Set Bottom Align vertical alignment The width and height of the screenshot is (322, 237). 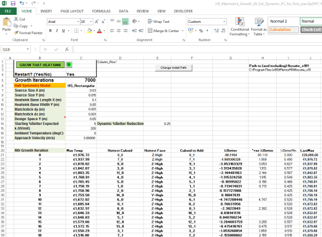(125, 21)
